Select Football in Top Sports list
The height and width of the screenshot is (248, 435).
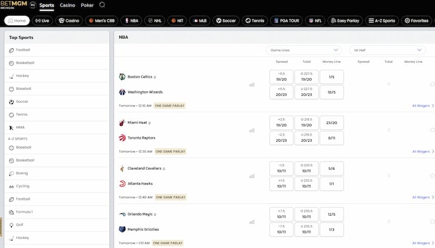point(57,50)
